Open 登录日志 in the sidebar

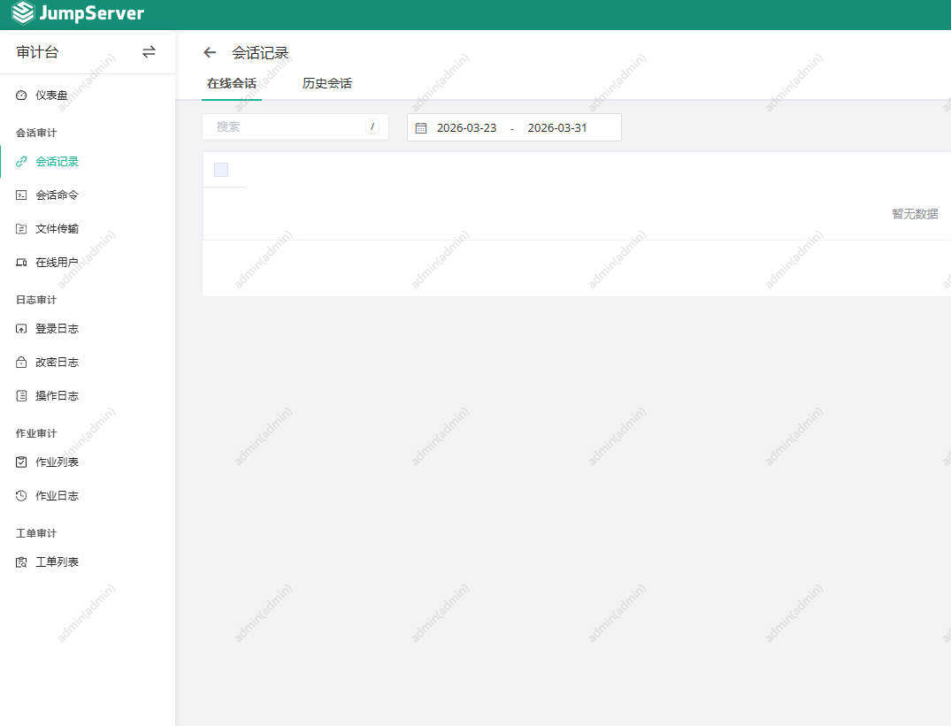pyautogui.click(x=57, y=329)
